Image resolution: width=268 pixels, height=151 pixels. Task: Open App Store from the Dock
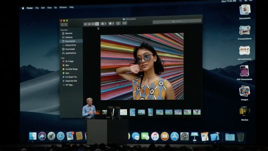175,136
